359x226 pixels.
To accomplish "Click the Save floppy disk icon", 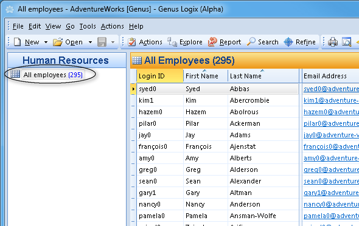I will [102, 42].
